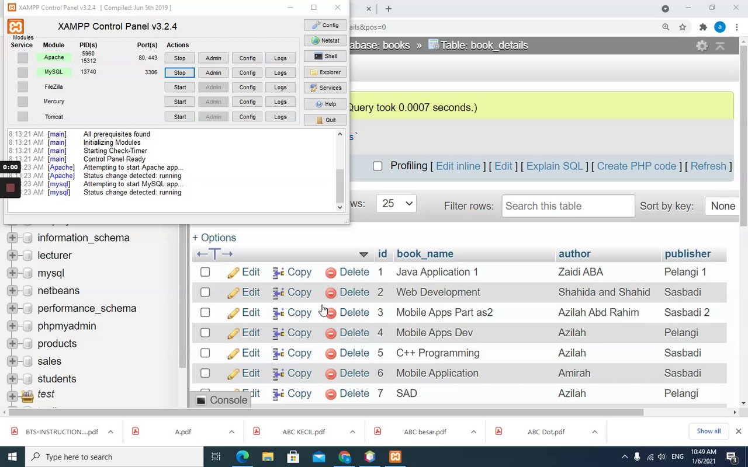Select the checkbox for Mobile Apps Dev row

[205, 333]
